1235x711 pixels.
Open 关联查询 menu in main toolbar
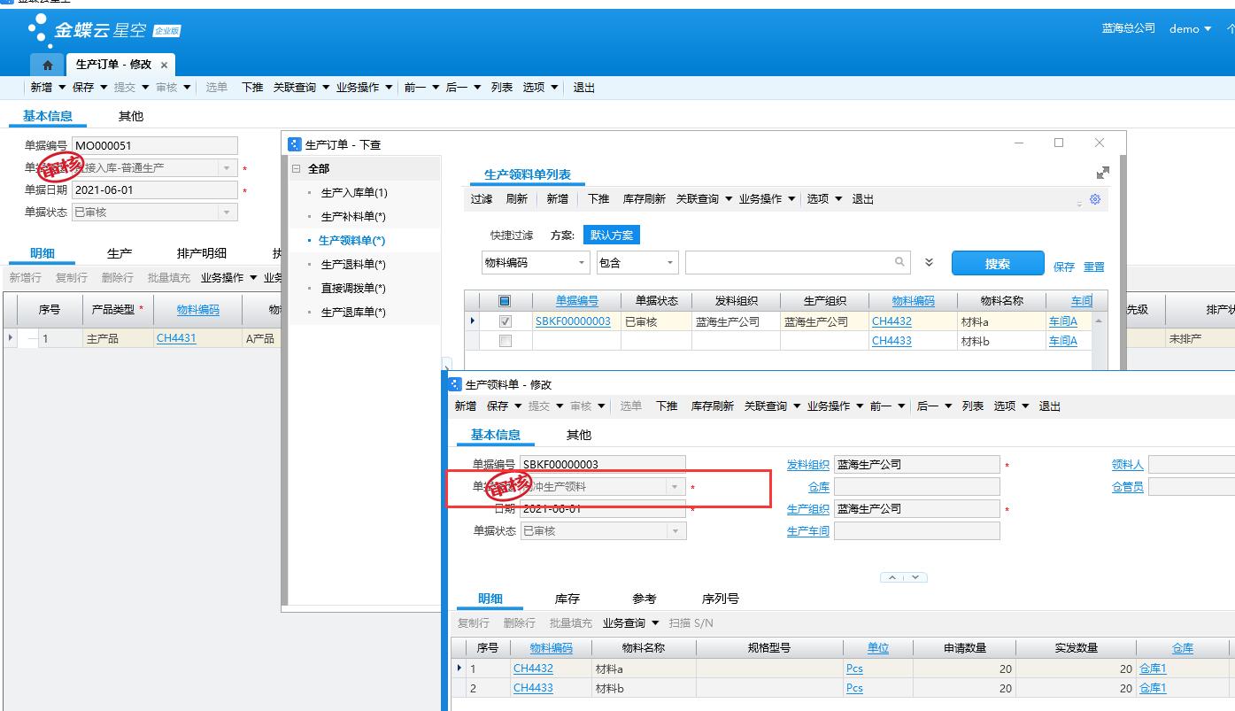coord(301,88)
